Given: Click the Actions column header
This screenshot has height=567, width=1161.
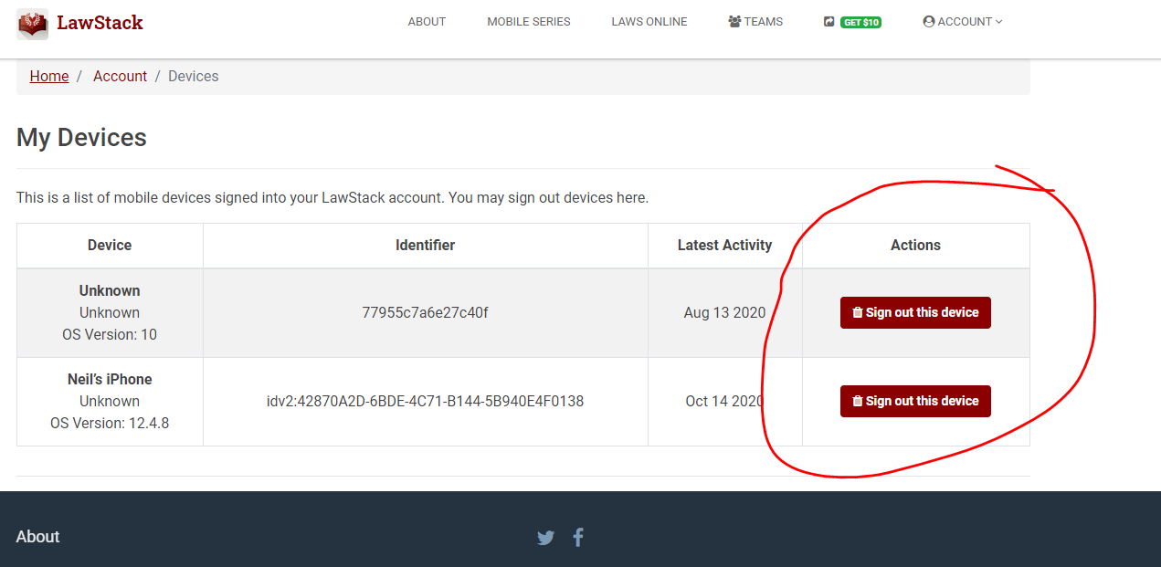Looking at the screenshot, I should coord(916,246).
